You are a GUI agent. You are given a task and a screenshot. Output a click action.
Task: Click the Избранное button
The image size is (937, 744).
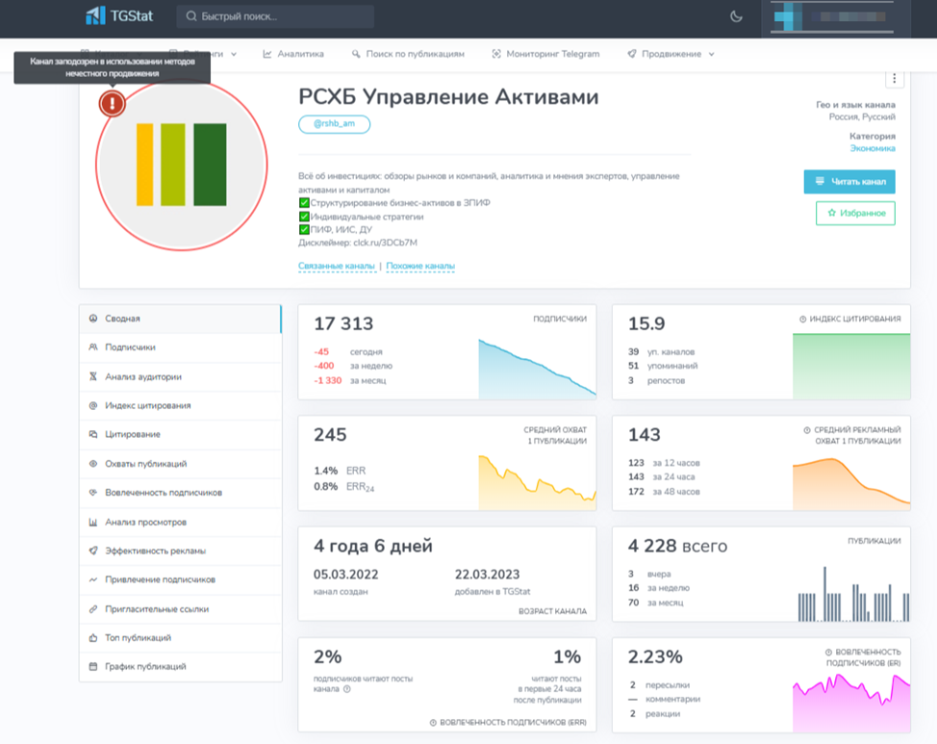tap(855, 213)
